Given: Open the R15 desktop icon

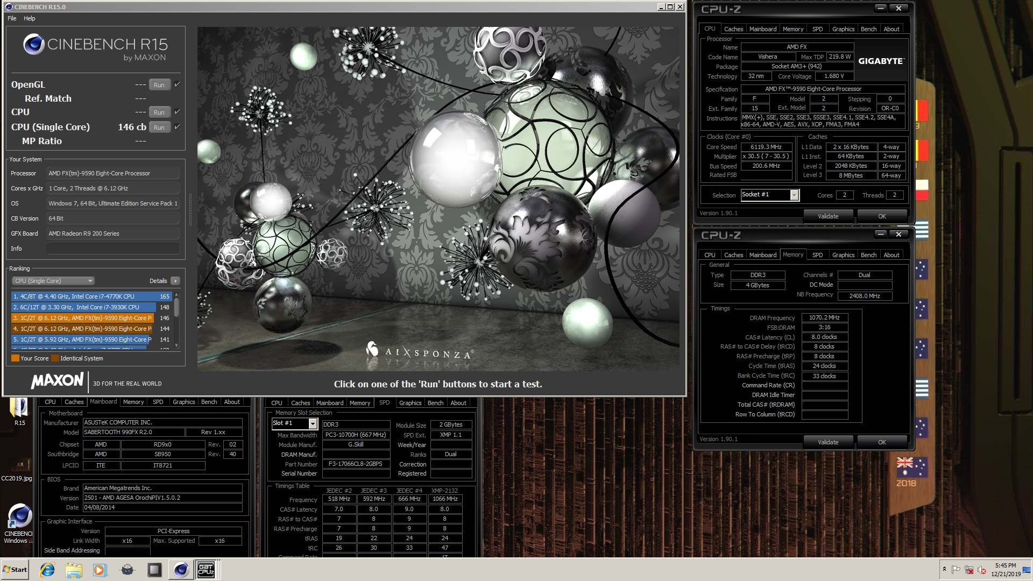Looking at the screenshot, I should 19,412.
